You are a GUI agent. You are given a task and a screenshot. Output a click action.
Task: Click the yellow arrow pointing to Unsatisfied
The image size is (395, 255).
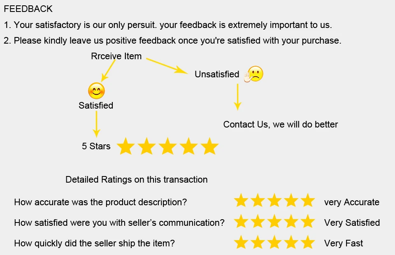(167, 66)
